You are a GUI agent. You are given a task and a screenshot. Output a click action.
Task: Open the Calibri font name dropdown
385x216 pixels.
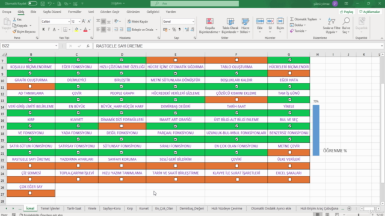pos(69,22)
